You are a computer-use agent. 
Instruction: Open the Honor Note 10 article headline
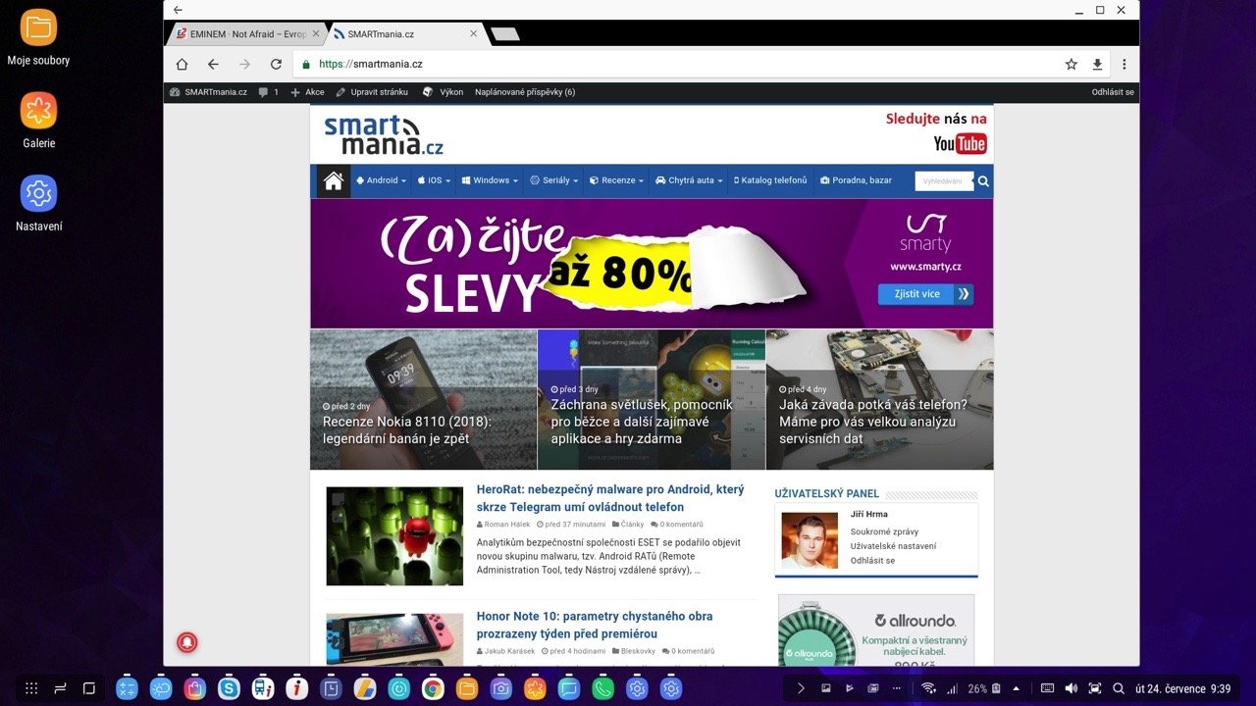click(x=595, y=625)
